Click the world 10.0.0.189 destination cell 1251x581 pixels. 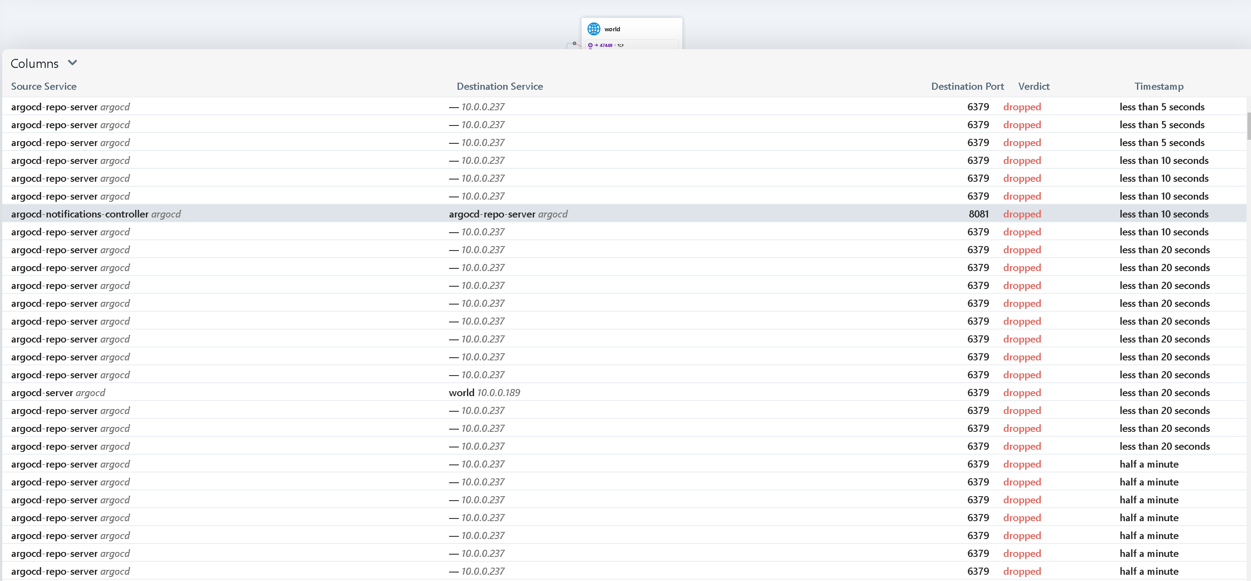click(x=483, y=393)
